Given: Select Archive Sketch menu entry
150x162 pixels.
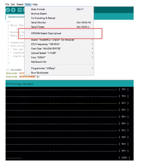Looking at the screenshot, I should click(59, 14).
